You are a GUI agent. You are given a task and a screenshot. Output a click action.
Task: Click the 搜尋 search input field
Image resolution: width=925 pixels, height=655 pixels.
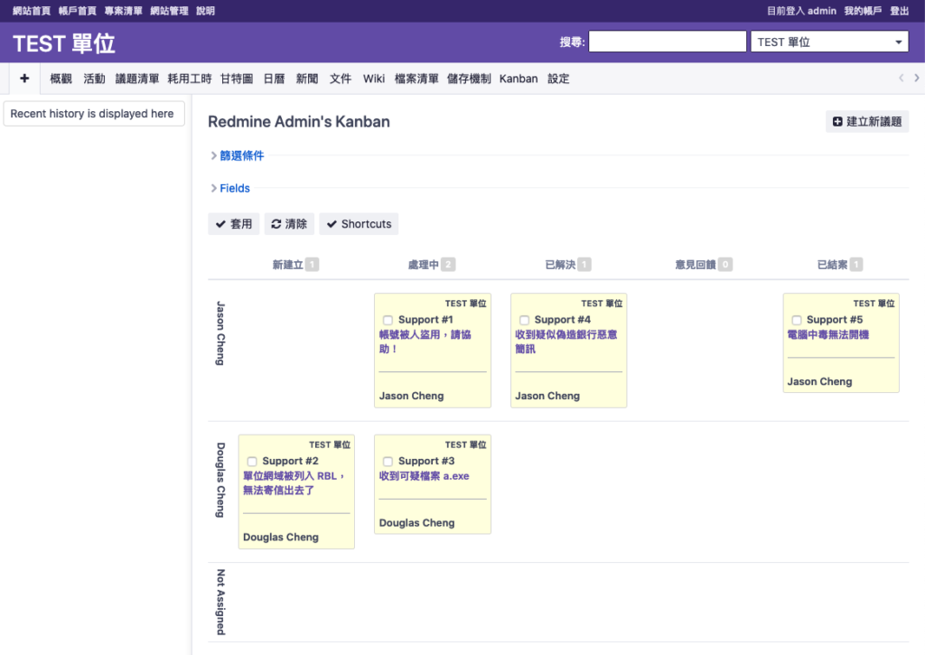coord(668,42)
